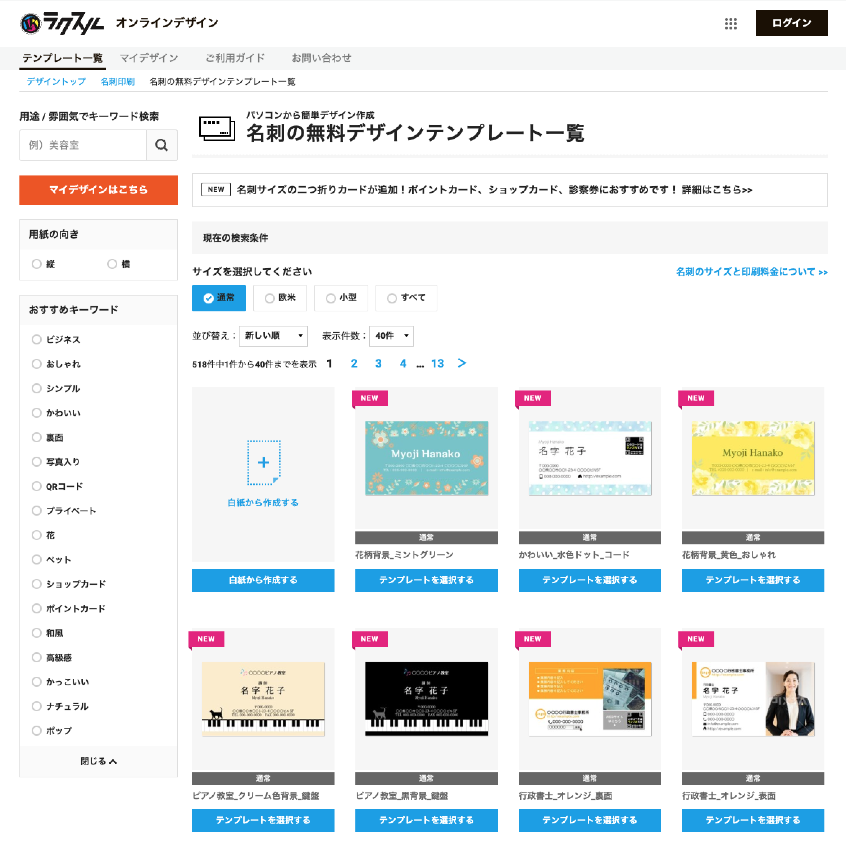Open 名刺のサイズと印刷料金について link
846x868 pixels.
click(751, 272)
